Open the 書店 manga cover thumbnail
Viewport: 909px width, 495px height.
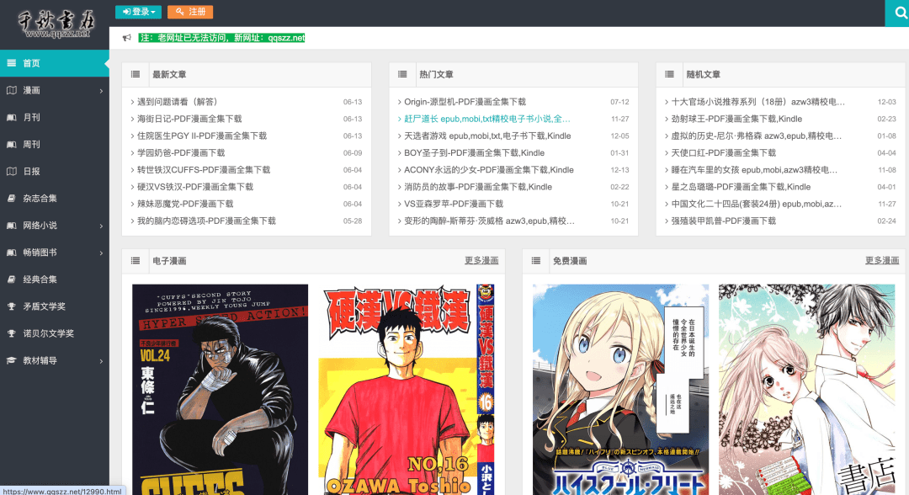tap(806, 390)
